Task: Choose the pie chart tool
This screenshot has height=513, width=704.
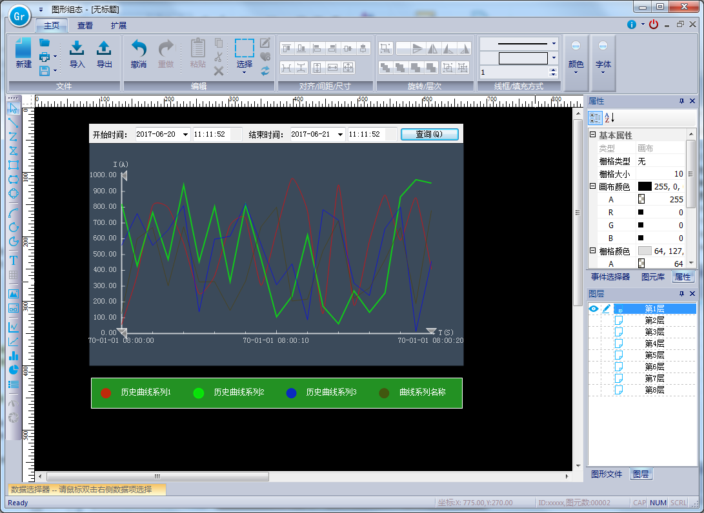Action: (x=14, y=370)
